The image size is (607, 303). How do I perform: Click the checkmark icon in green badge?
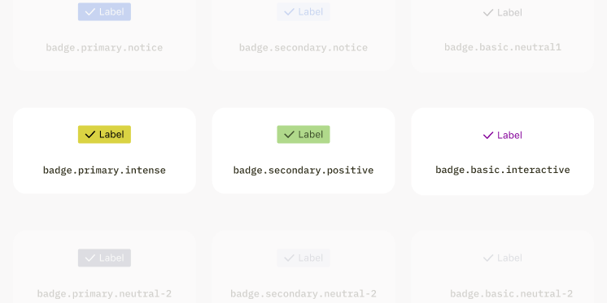coord(289,135)
